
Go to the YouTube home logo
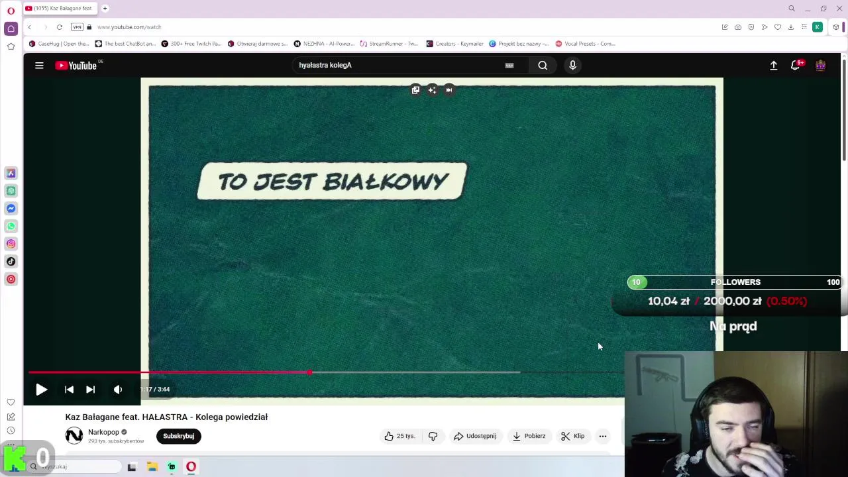click(x=76, y=65)
